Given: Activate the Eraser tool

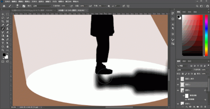Looking at the screenshot, I should (x=7, y=32).
